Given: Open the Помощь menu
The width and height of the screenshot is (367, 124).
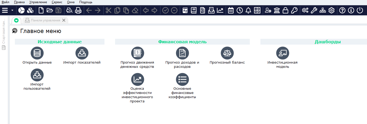Looking at the screenshot, I should pyautogui.click(x=86, y=2).
